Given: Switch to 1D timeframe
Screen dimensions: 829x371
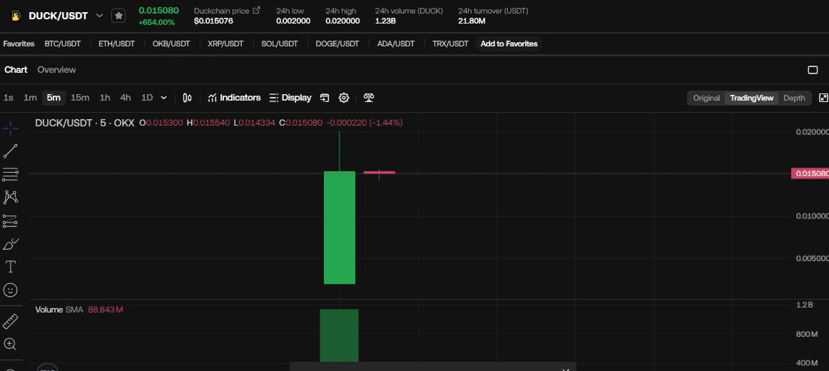Looking at the screenshot, I should [x=147, y=98].
